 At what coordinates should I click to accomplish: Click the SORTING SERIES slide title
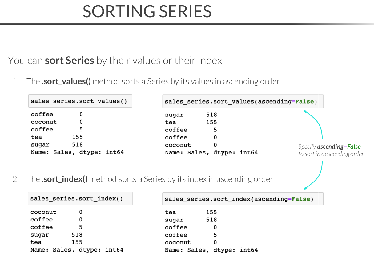pos(147,11)
